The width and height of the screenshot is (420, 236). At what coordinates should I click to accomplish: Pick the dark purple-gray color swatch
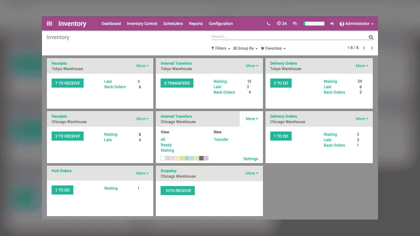coord(202,158)
